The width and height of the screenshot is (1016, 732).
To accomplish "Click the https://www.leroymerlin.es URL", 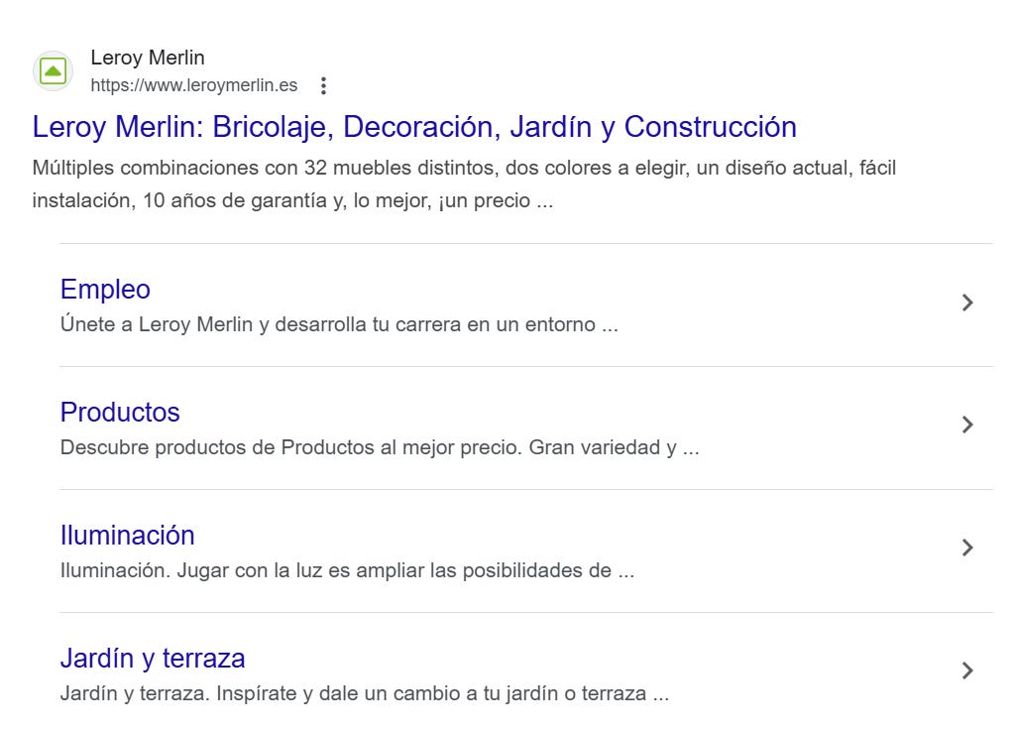I will (x=193, y=85).
